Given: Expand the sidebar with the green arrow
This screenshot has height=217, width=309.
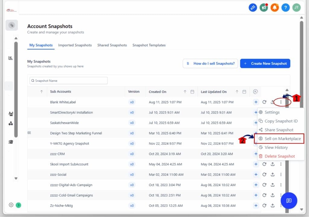Looking at the screenshot, I should (18, 205).
